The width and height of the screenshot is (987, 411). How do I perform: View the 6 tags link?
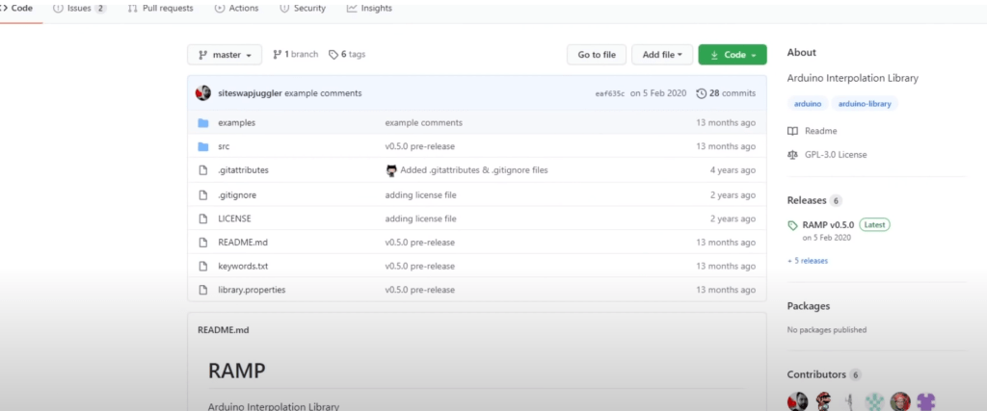pos(348,55)
